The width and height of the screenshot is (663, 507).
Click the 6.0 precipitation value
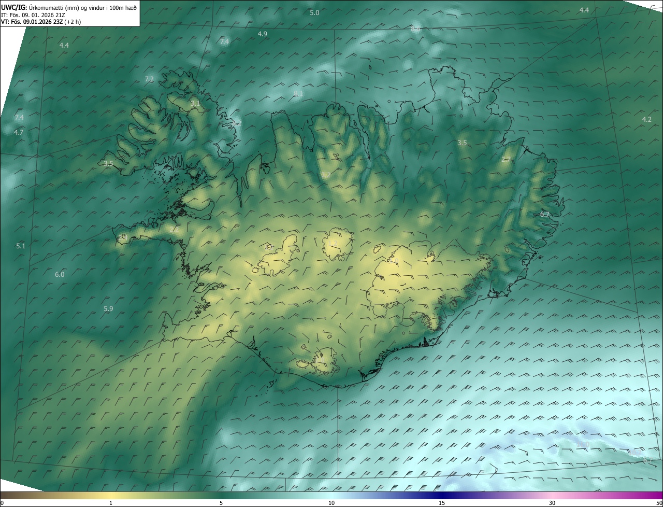click(x=60, y=274)
